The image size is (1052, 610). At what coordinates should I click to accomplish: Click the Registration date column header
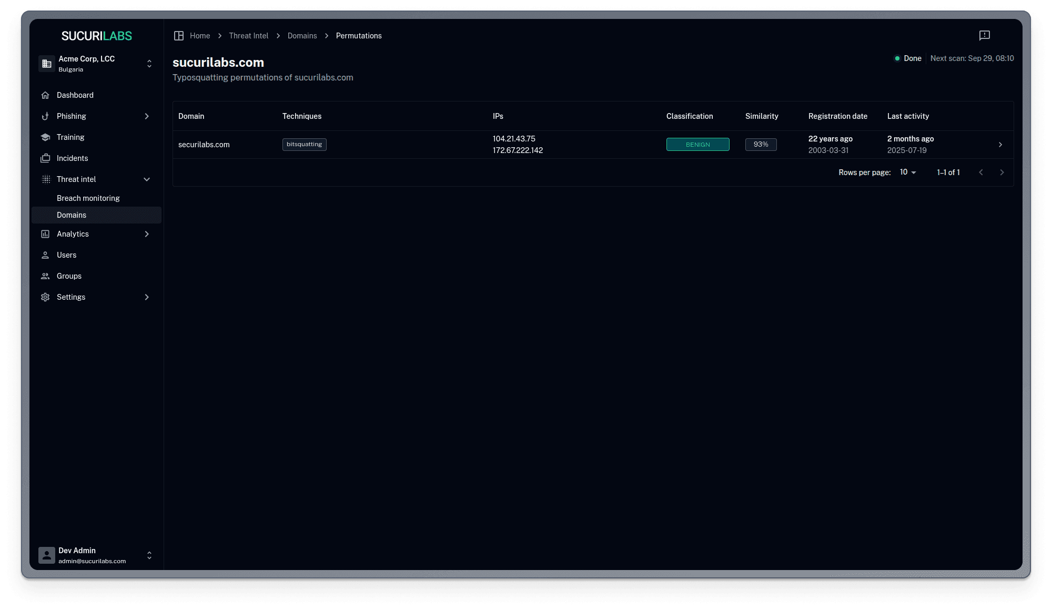point(838,116)
